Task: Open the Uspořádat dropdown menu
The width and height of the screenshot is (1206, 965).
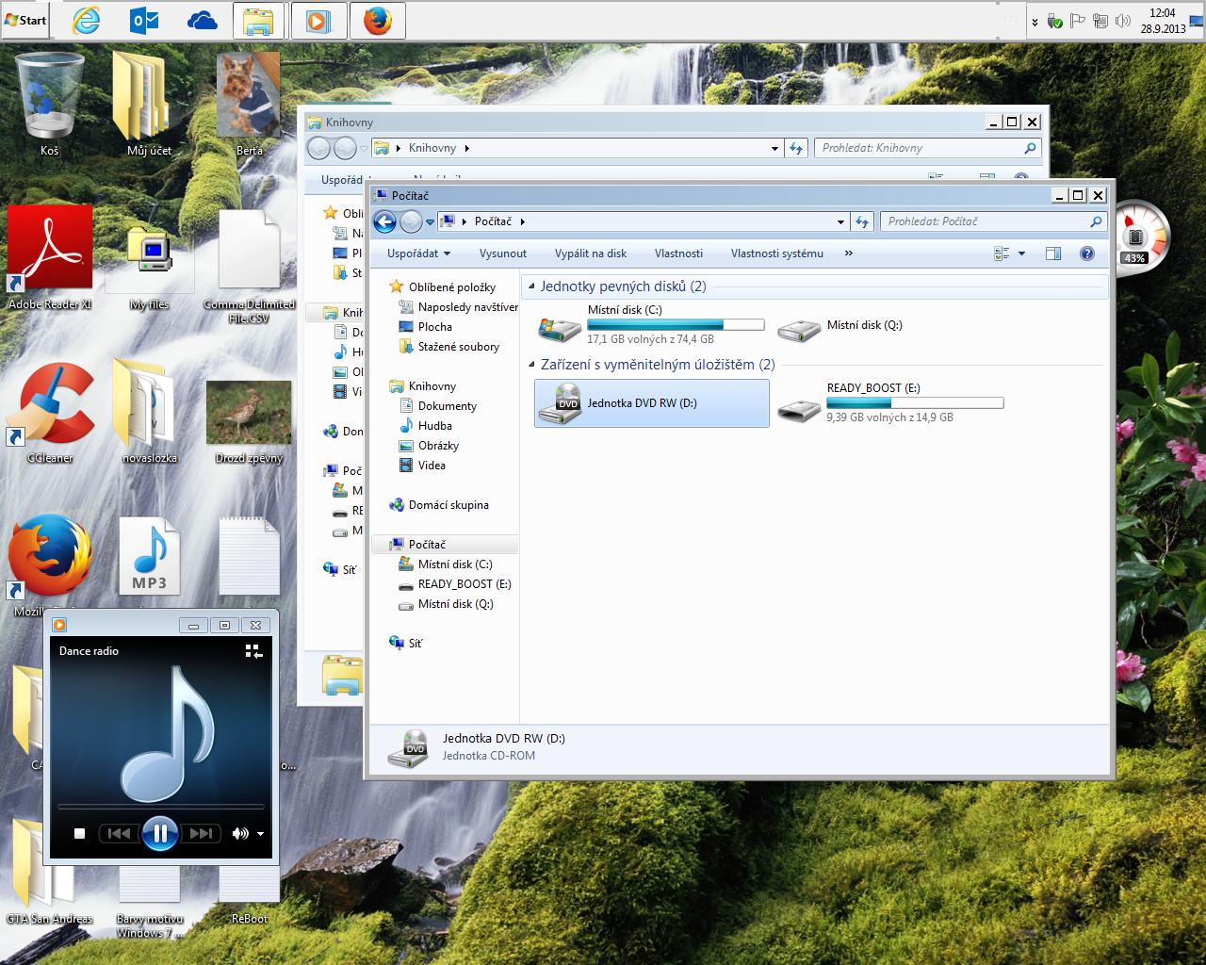Action: (x=418, y=254)
